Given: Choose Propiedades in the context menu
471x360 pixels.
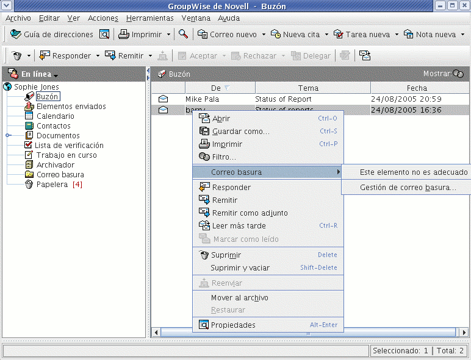Looking at the screenshot, I should click(x=268, y=325).
